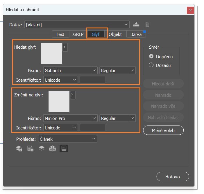Viewport: 204px width, 194px height.
Task: Toggle include locked layers icon
Action: [19, 149]
